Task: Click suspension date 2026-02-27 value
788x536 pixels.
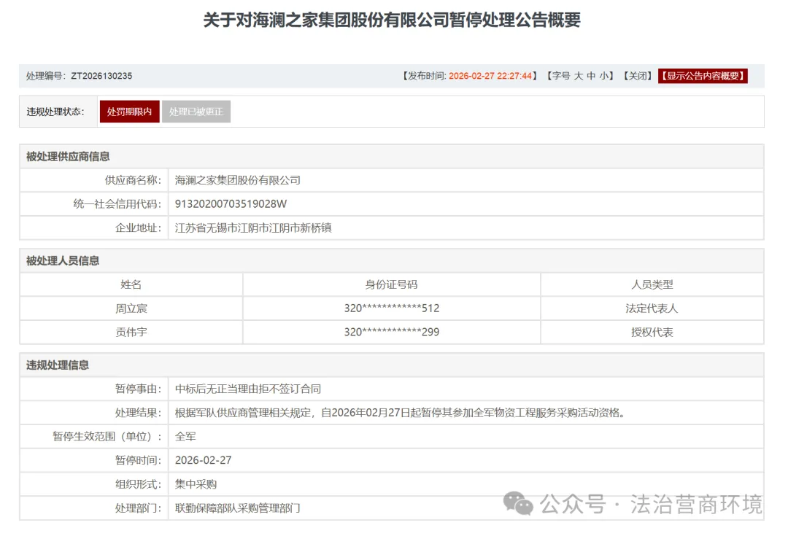Action: [203, 460]
